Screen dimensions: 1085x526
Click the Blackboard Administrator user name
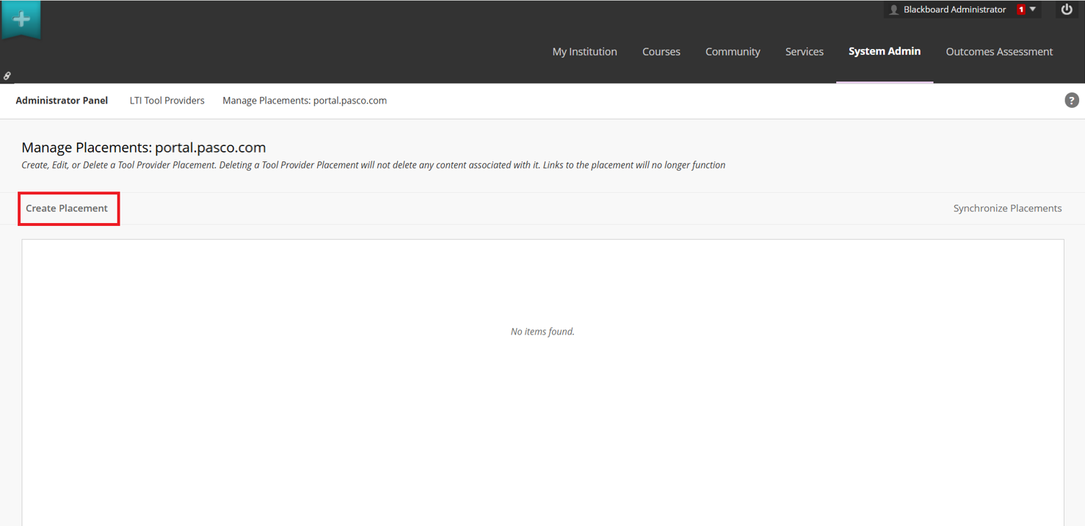coord(954,10)
